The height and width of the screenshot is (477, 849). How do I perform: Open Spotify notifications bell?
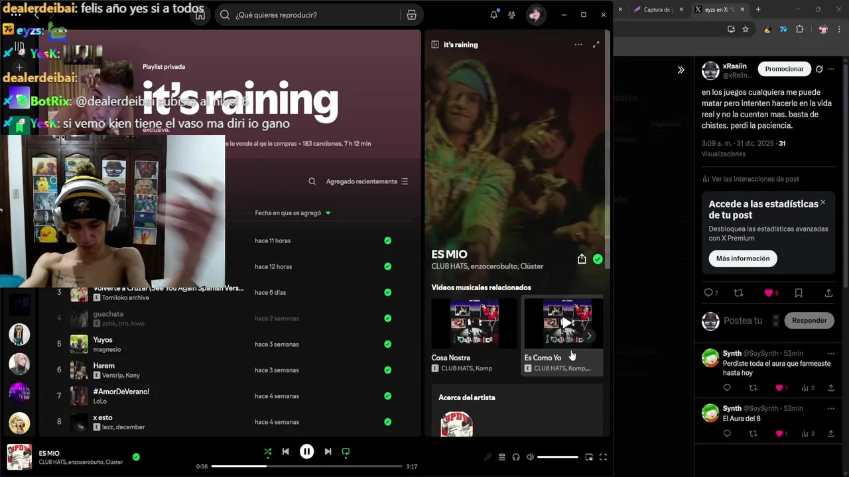(493, 15)
